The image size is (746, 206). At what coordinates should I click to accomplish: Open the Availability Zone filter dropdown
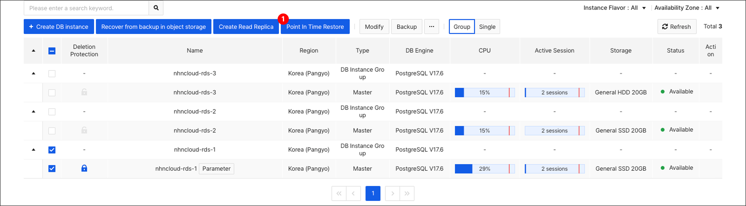(x=687, y=8)
